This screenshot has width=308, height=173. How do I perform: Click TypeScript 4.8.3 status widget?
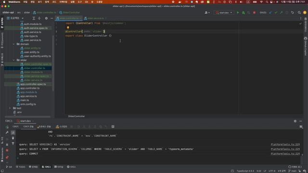click(245, 171)
